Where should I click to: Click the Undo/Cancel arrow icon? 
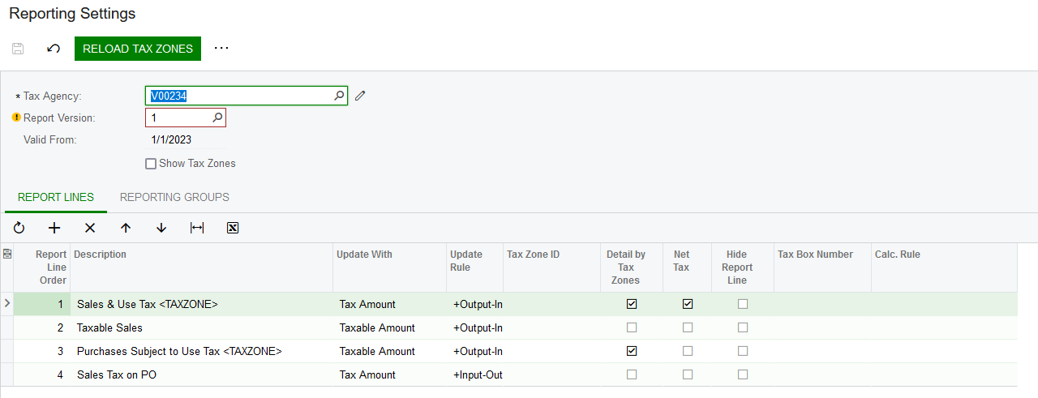pos(54,49)
